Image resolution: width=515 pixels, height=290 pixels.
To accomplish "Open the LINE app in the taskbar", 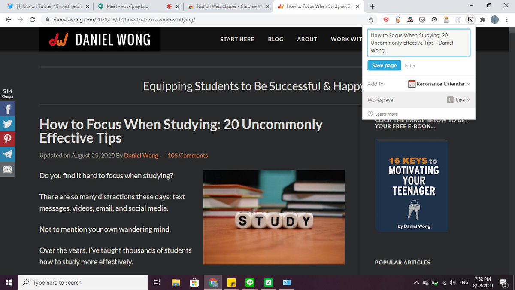I will click(x=250, y=283).
